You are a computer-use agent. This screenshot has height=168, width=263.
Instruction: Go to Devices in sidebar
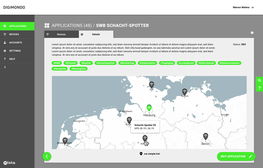click(17, 34)
